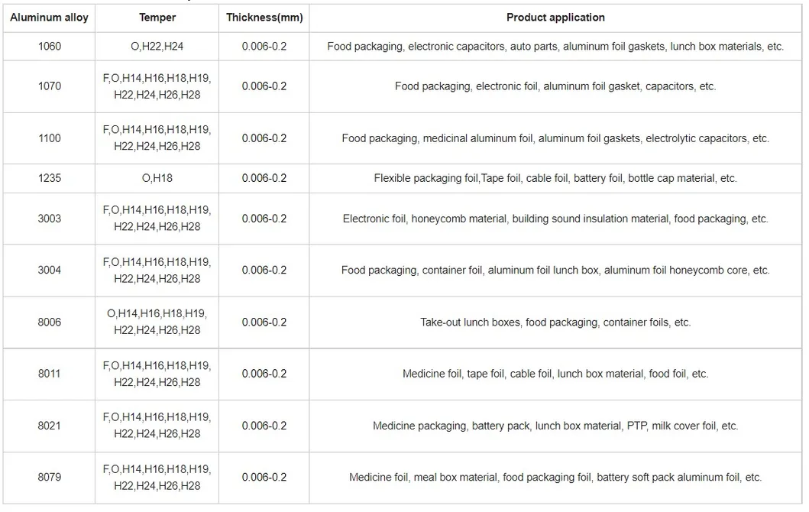The height and width of the screenshot is (512, 809).
Task: Click the Aluminum alloy column header
Action: tap(49, 18)
